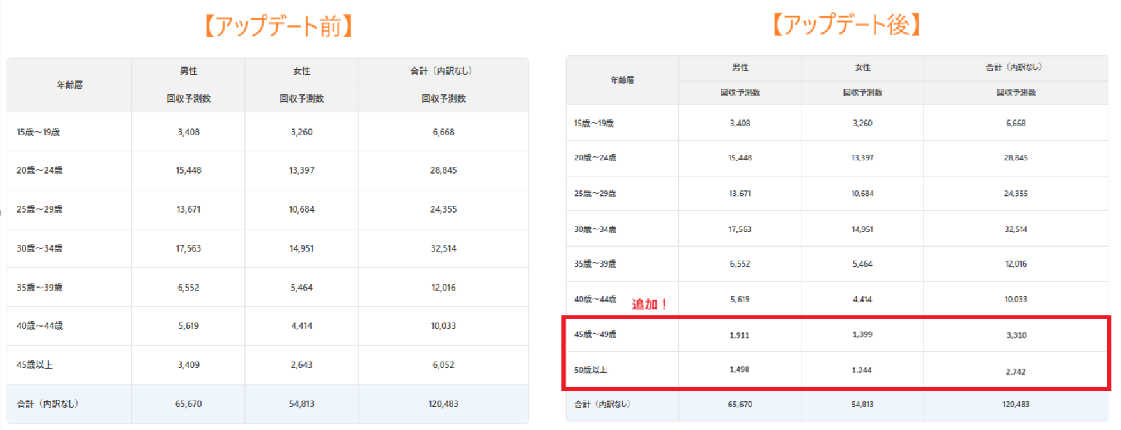Select the 2,742 total cell for 50歳以上
Viewport: 1121px width, 430px height.
coord(1016,372)
